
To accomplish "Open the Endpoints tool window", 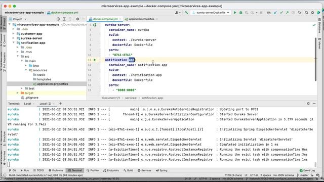I will point(111,170).
